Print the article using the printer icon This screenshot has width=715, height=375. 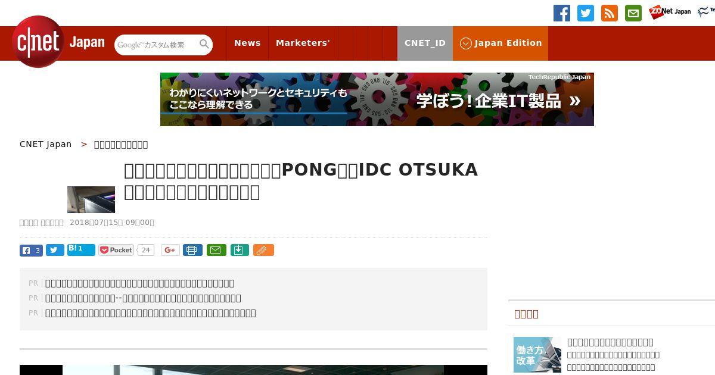(x=192, y=250)
